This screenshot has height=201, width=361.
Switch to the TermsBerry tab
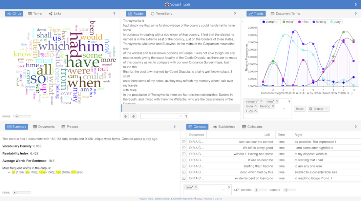pyautogui.click(x=161, y=14)
